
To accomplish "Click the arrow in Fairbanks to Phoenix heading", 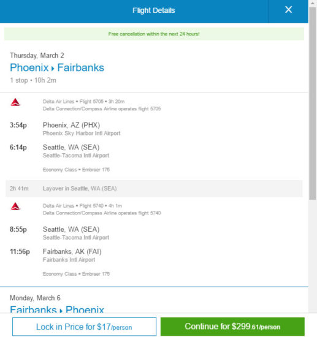I will (x=61, y=311).
